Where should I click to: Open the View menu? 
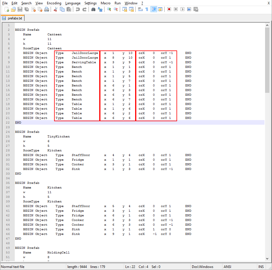pos(39,3)
